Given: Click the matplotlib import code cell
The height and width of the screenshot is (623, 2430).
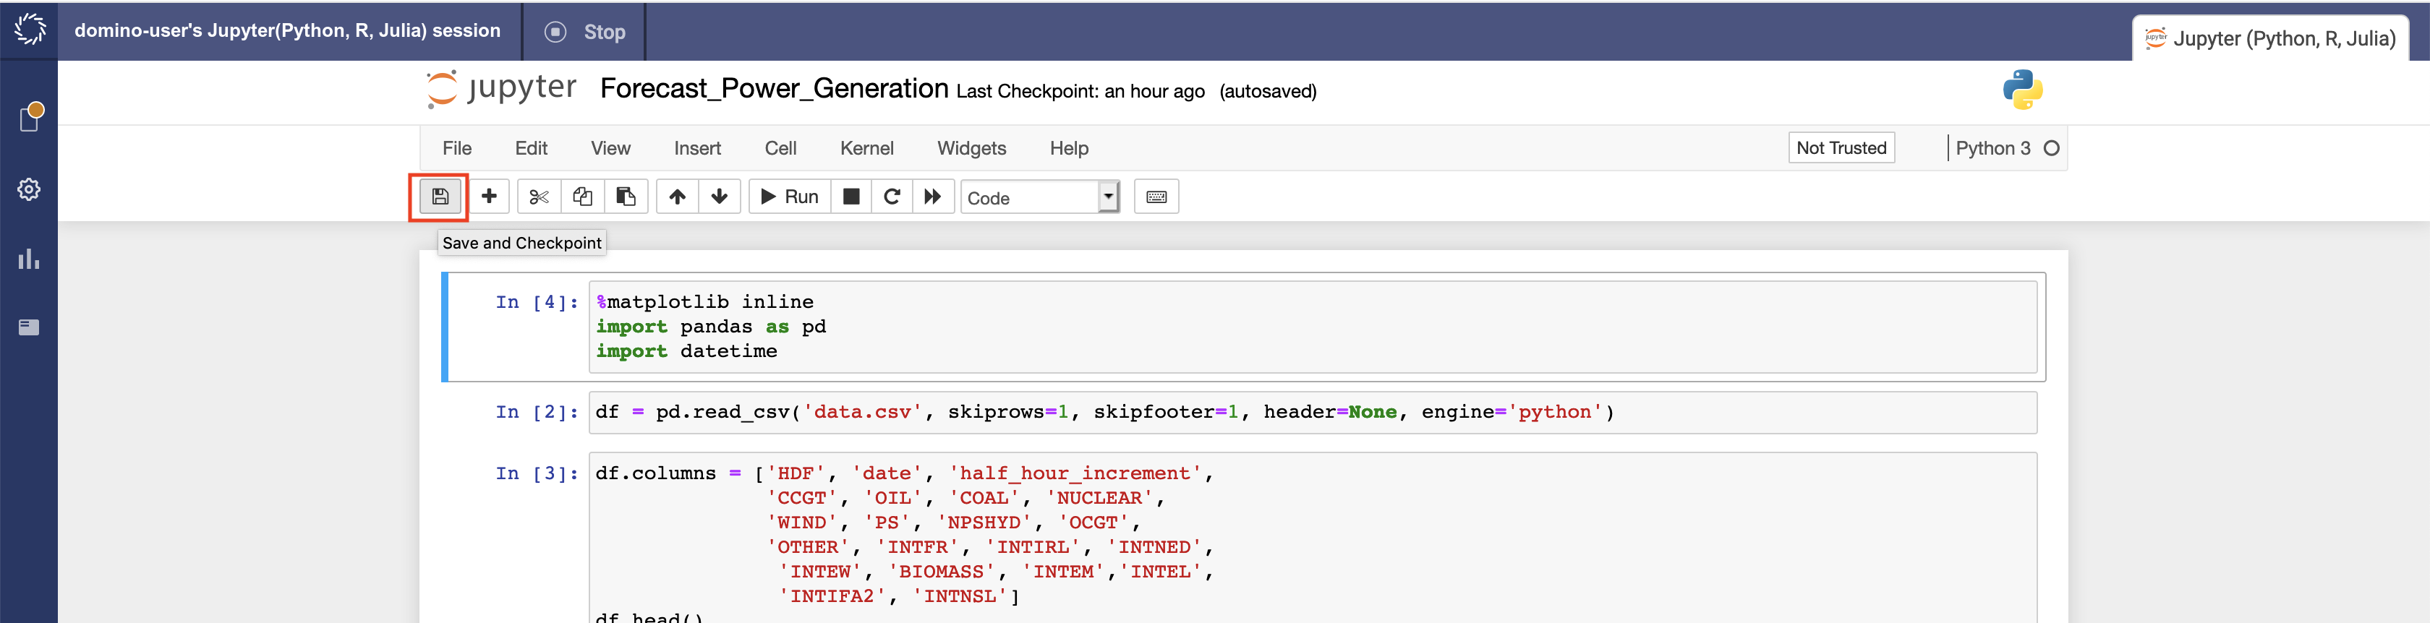Looking at the screenshot, I should 1312,327.
